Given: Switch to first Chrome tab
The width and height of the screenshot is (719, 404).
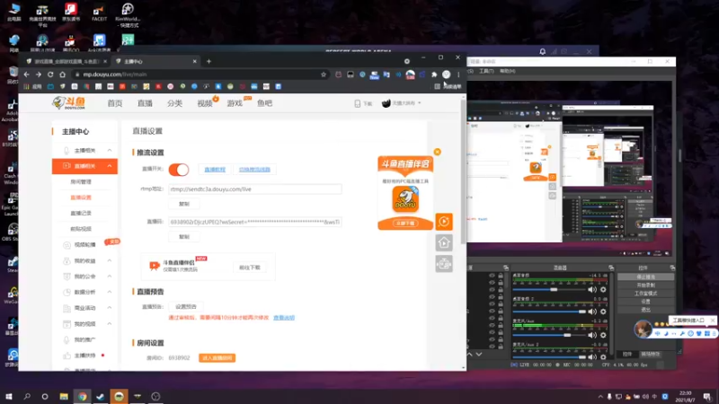Looking at the screenshot, I should coord(66,61).
